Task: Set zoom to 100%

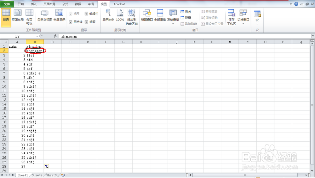Action: tap(120, 15)
